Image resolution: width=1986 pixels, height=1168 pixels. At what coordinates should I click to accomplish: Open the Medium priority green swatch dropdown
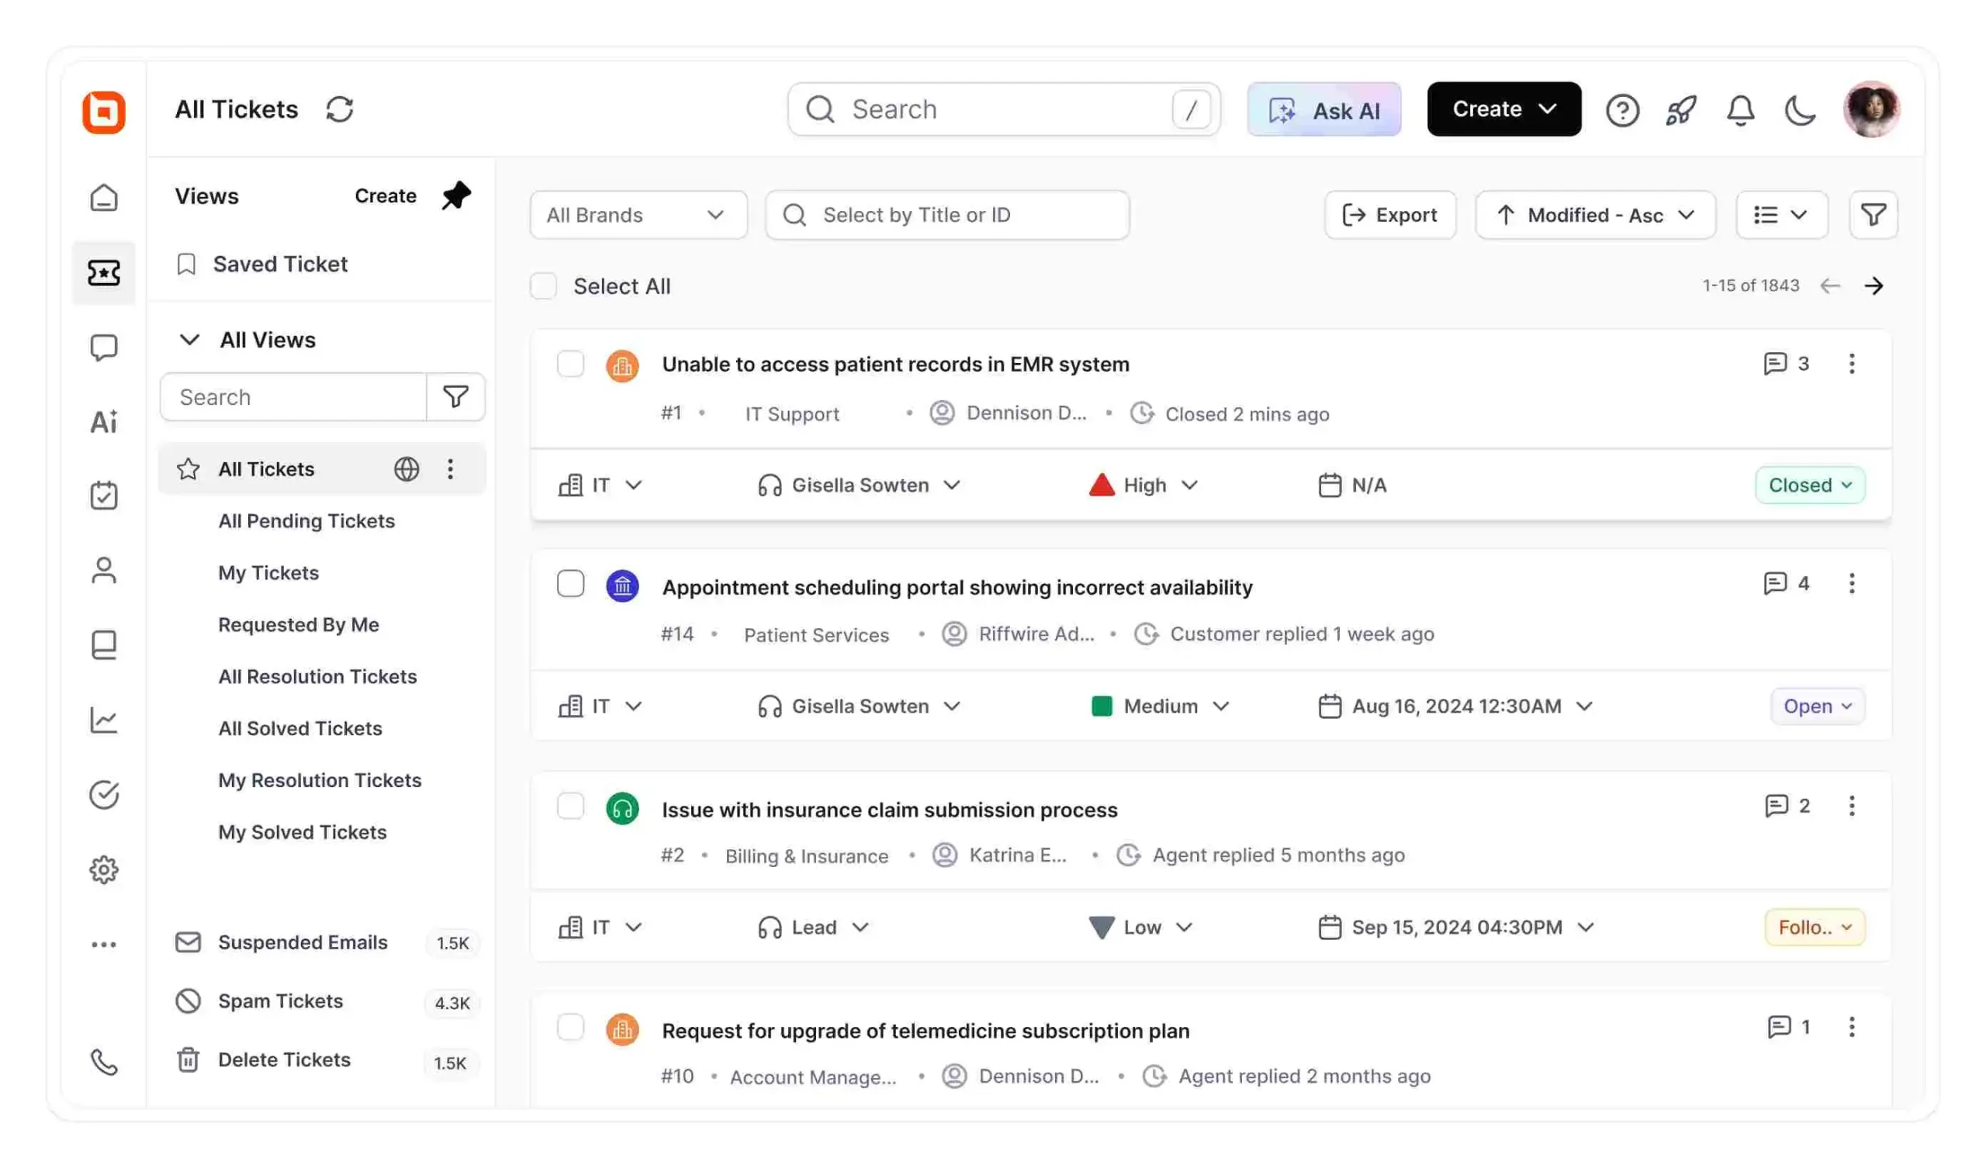[x=1160, y=707]
